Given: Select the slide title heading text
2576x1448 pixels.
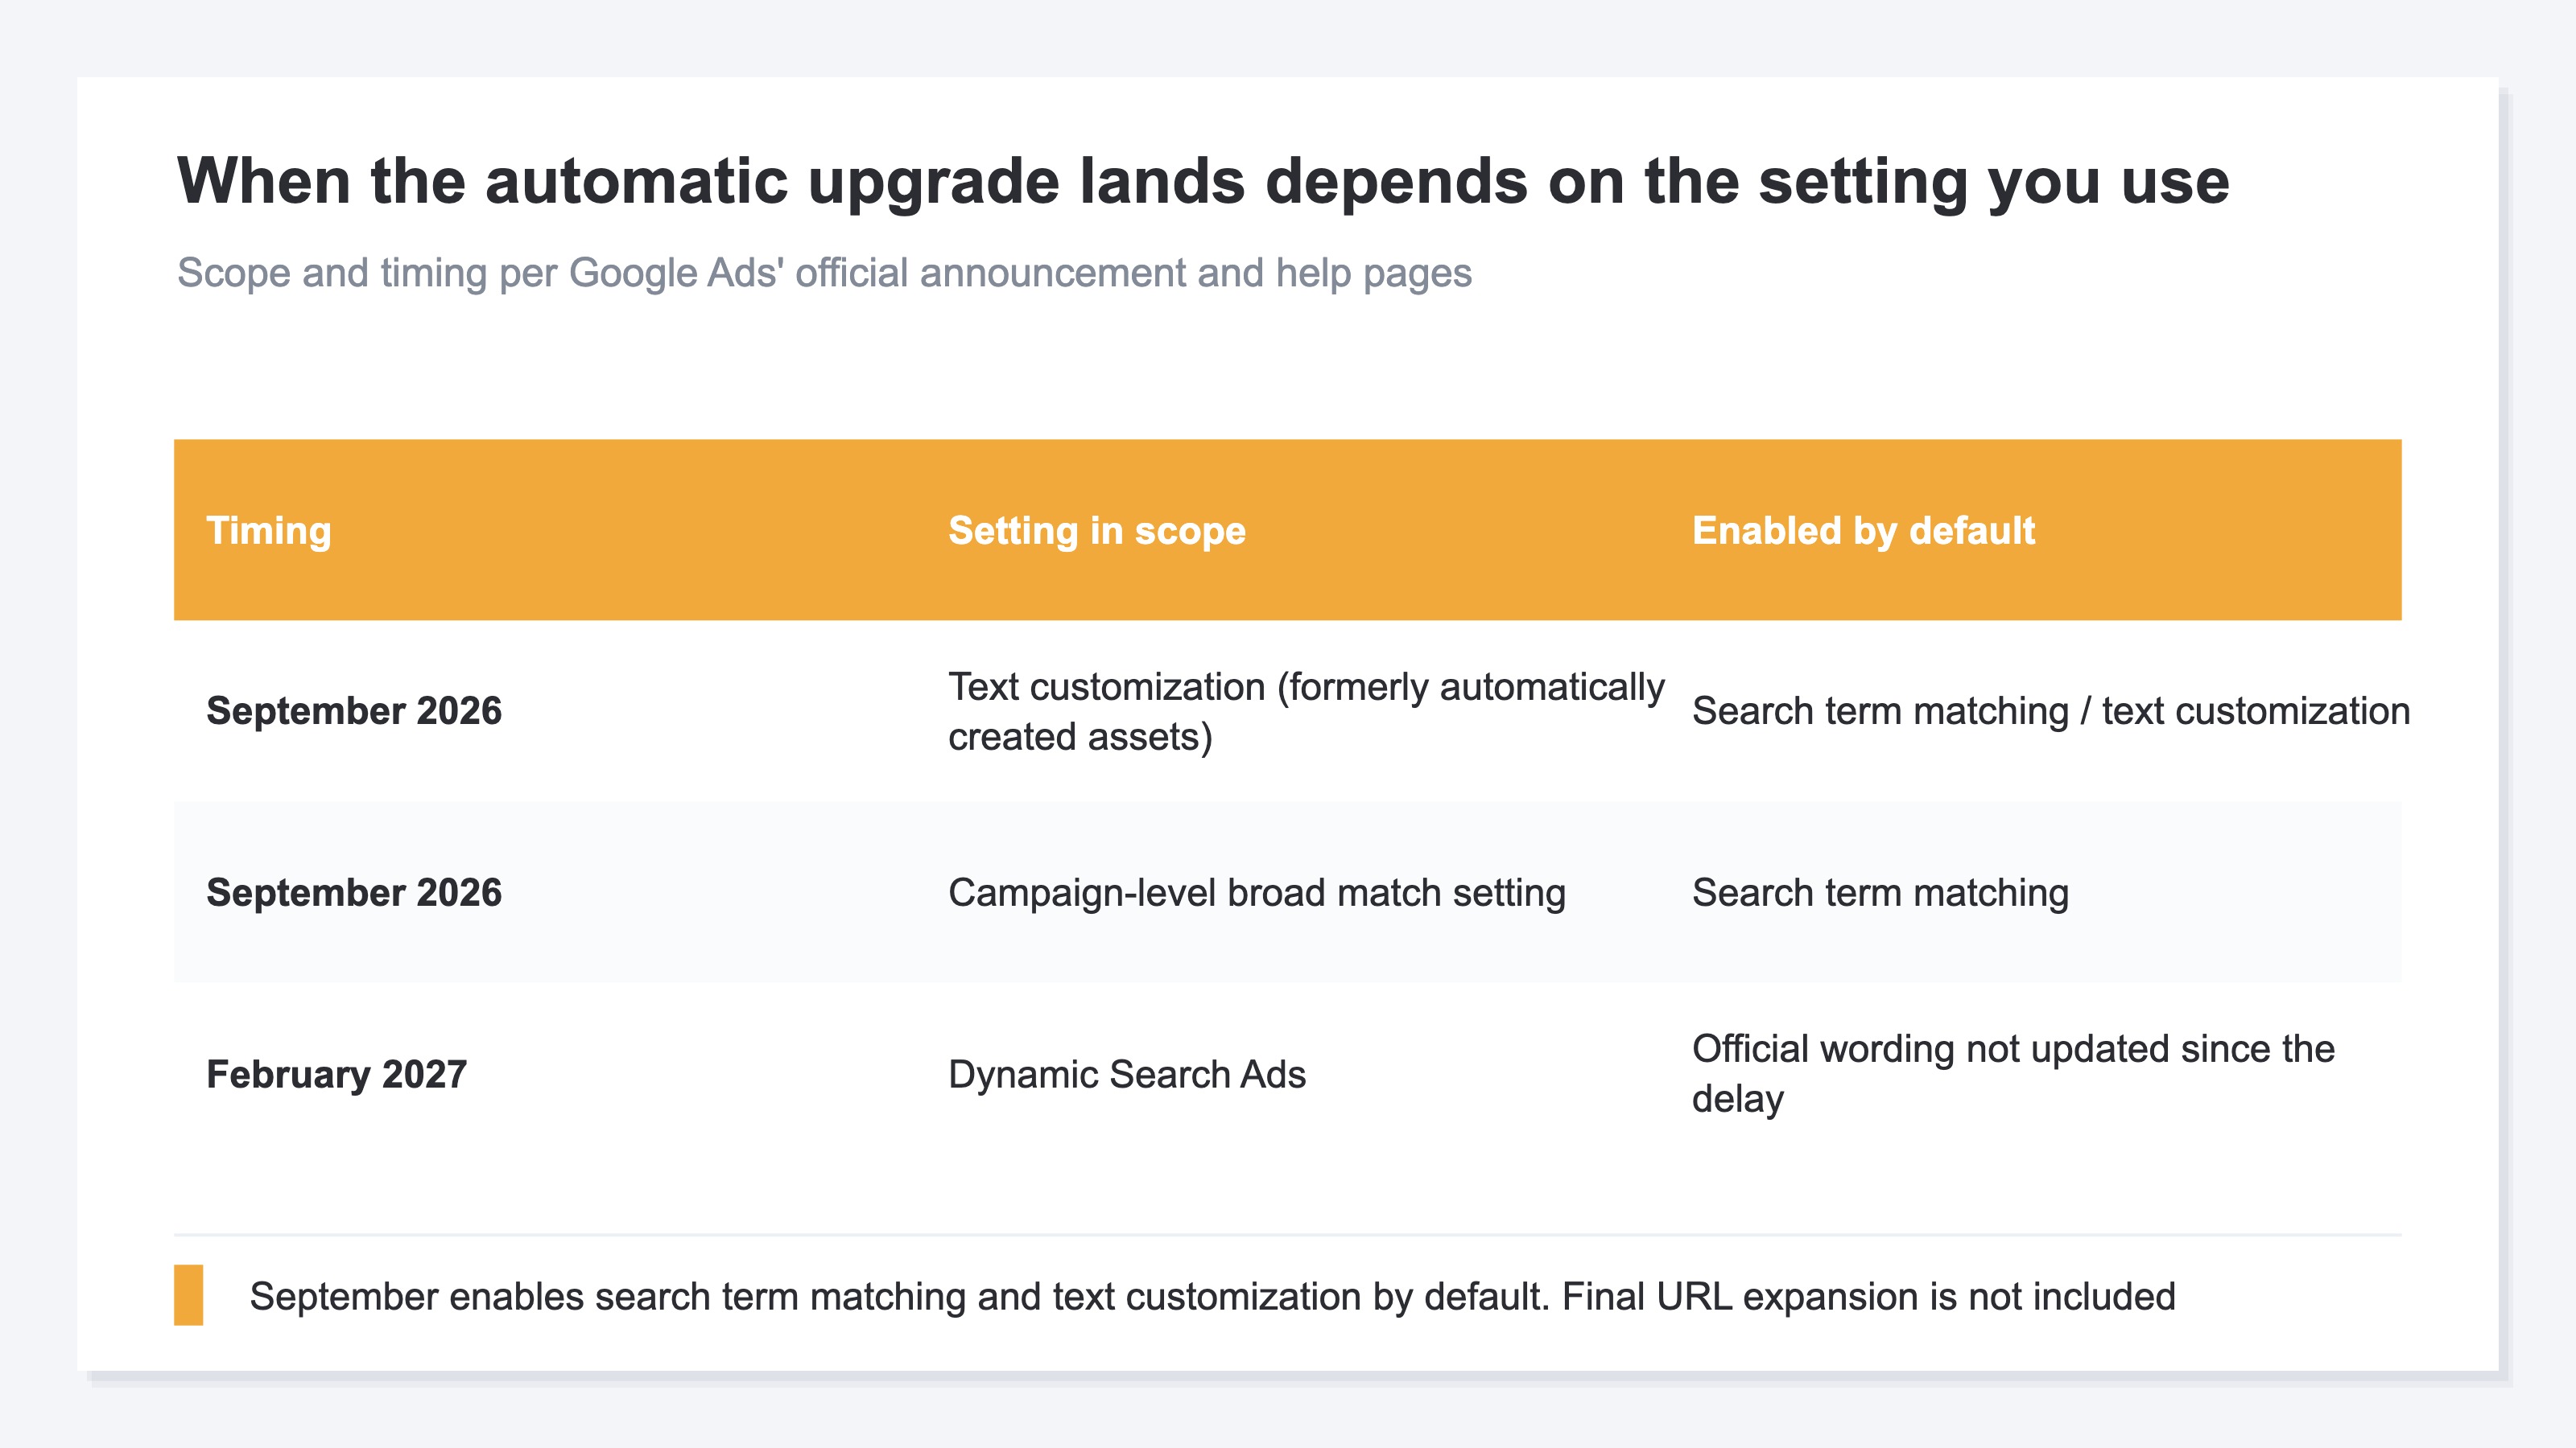Looking at the screenshot, I should pos(1203,182).
